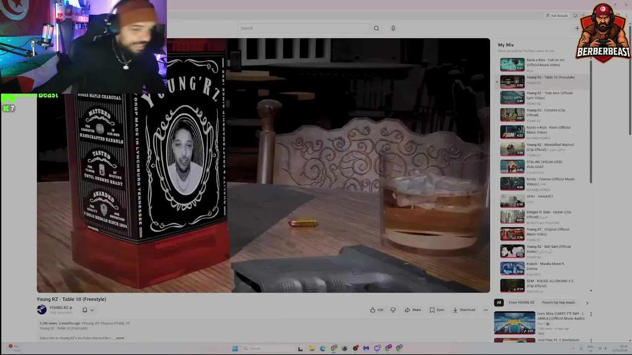Save the video to a playlist

pos(437,310)
